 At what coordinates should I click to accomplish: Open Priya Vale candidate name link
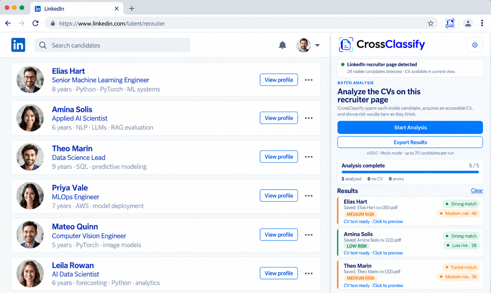click(x=70, y=188)
